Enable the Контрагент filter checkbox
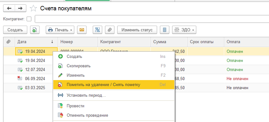 pyautogui.click(x=29, y=19)
